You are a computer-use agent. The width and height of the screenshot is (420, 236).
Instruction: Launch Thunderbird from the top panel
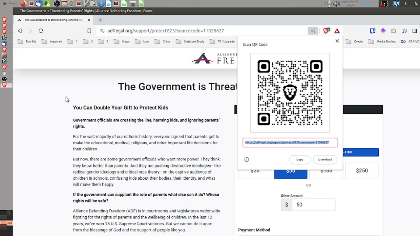(39, 4)
